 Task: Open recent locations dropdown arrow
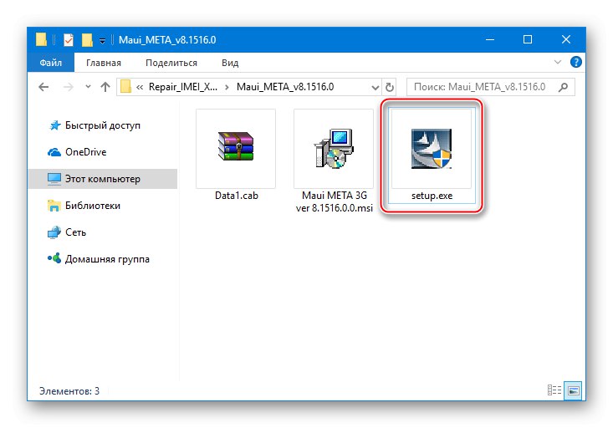point(88,87)
